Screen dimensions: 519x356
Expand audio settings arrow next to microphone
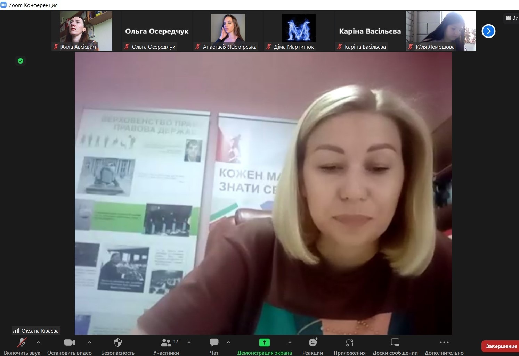coord(38,342)
